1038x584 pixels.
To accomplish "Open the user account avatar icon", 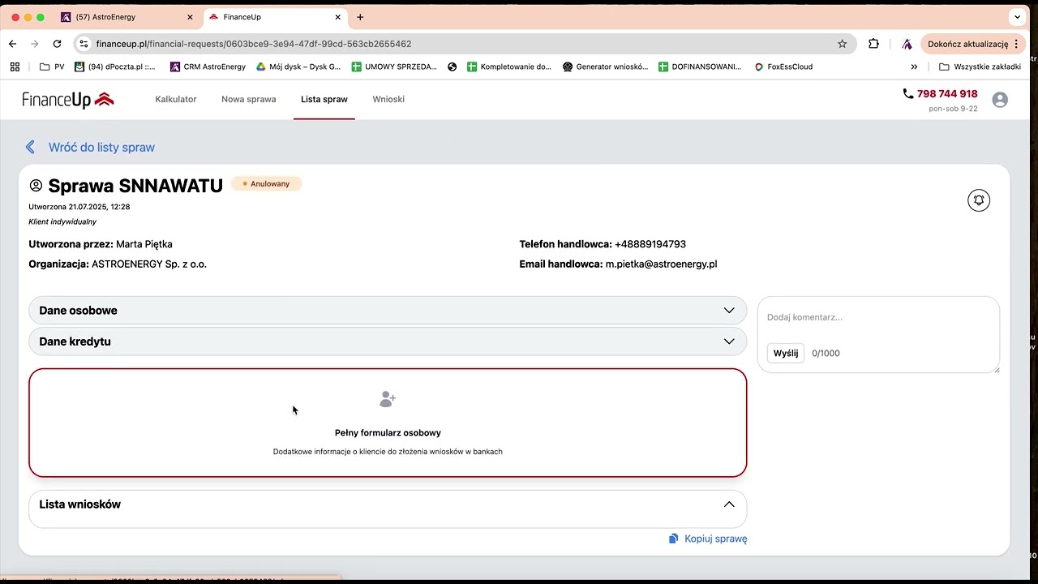I will (1000, 100).
